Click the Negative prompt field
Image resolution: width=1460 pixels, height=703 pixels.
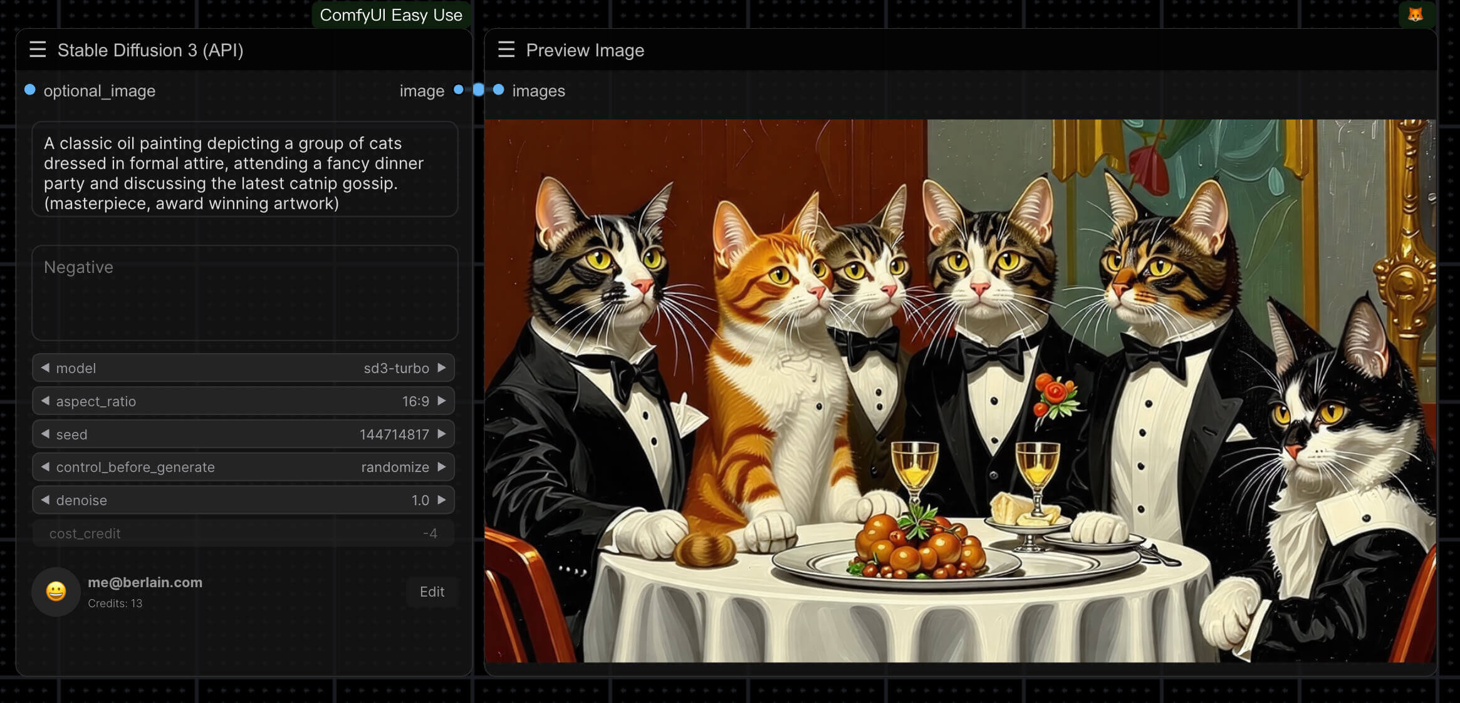click(244, 293)
